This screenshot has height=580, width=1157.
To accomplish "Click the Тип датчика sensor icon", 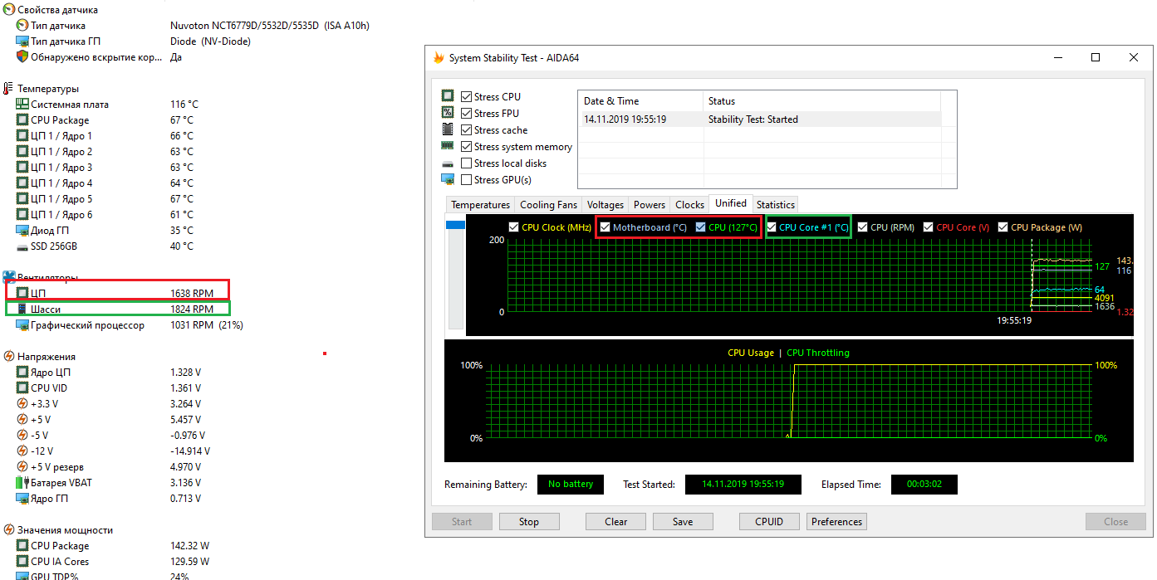I will click(22, 26).
